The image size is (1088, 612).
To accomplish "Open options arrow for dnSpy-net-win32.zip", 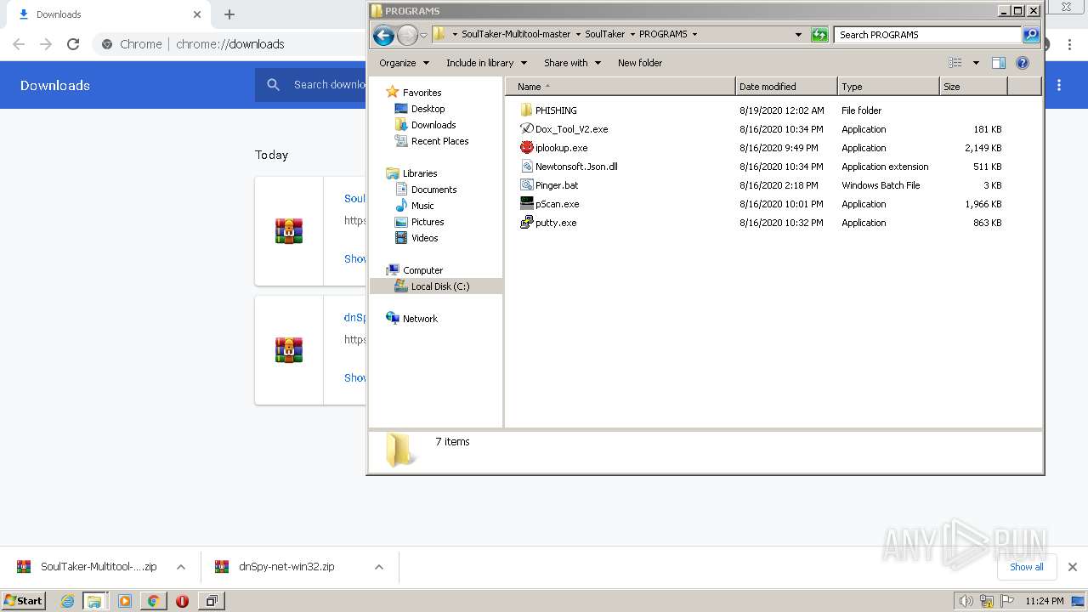I will pyautogui.click(x=379, y=567).
